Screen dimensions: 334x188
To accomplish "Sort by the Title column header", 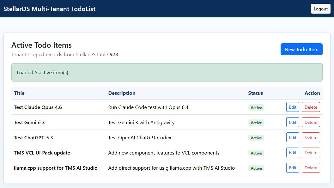I will (19, 93).
